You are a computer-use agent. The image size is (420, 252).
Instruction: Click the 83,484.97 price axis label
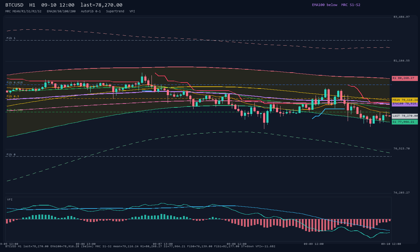click(401, 17)
